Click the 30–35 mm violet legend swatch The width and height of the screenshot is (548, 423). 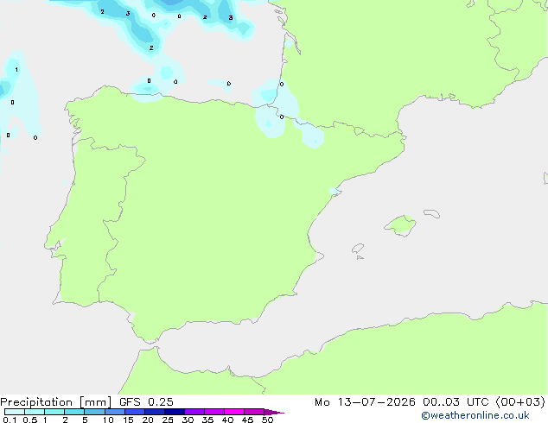[x=194, y=412]
